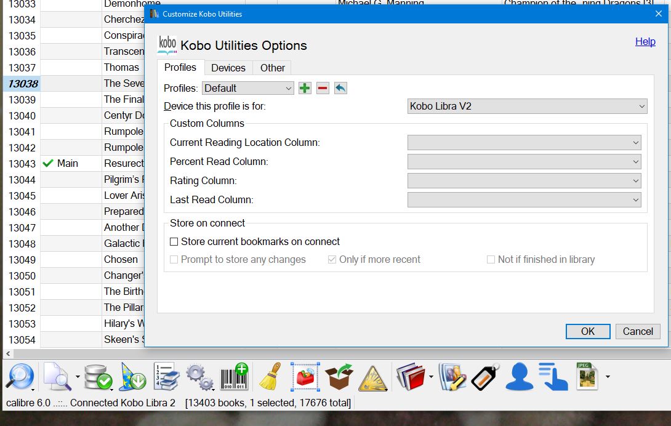This screenshot has width=671, height=426.
Task: Click the Main checkmark cell in row 13043
Action: click(x=71, y=164)
